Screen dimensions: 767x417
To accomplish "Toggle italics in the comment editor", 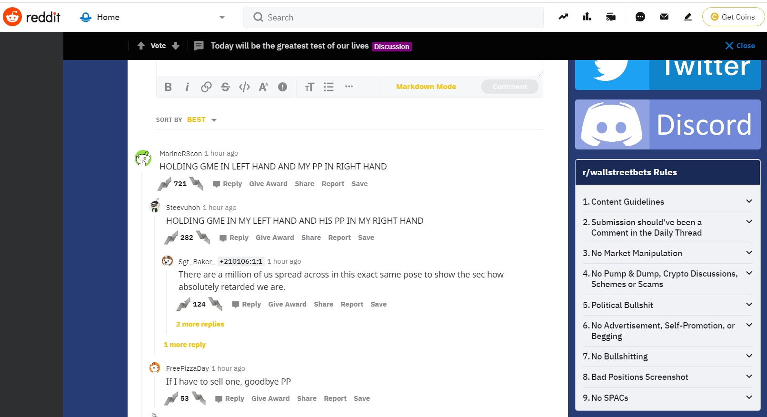I will click(187, 87).
